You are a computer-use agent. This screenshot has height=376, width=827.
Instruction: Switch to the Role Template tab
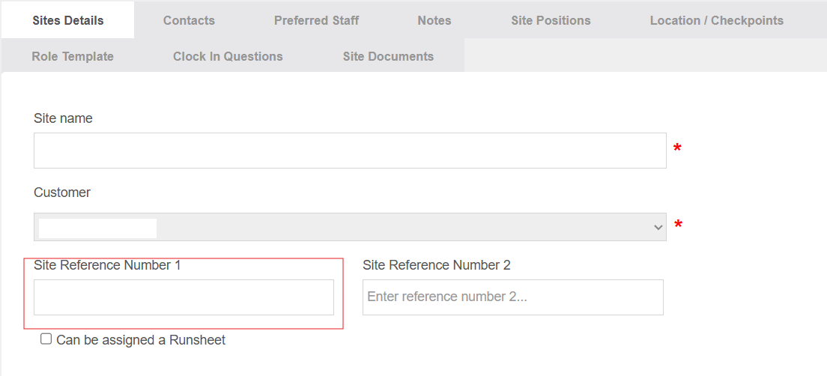73,56
